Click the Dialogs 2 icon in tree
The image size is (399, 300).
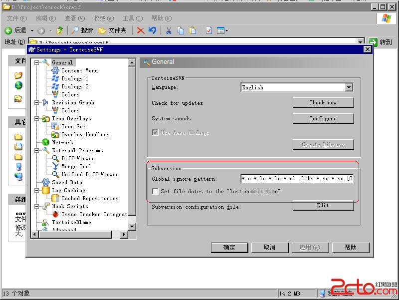tap(55, 86)
